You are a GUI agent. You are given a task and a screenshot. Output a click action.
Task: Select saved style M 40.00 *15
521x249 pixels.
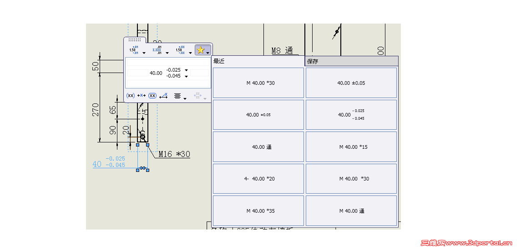click(351, 146)
